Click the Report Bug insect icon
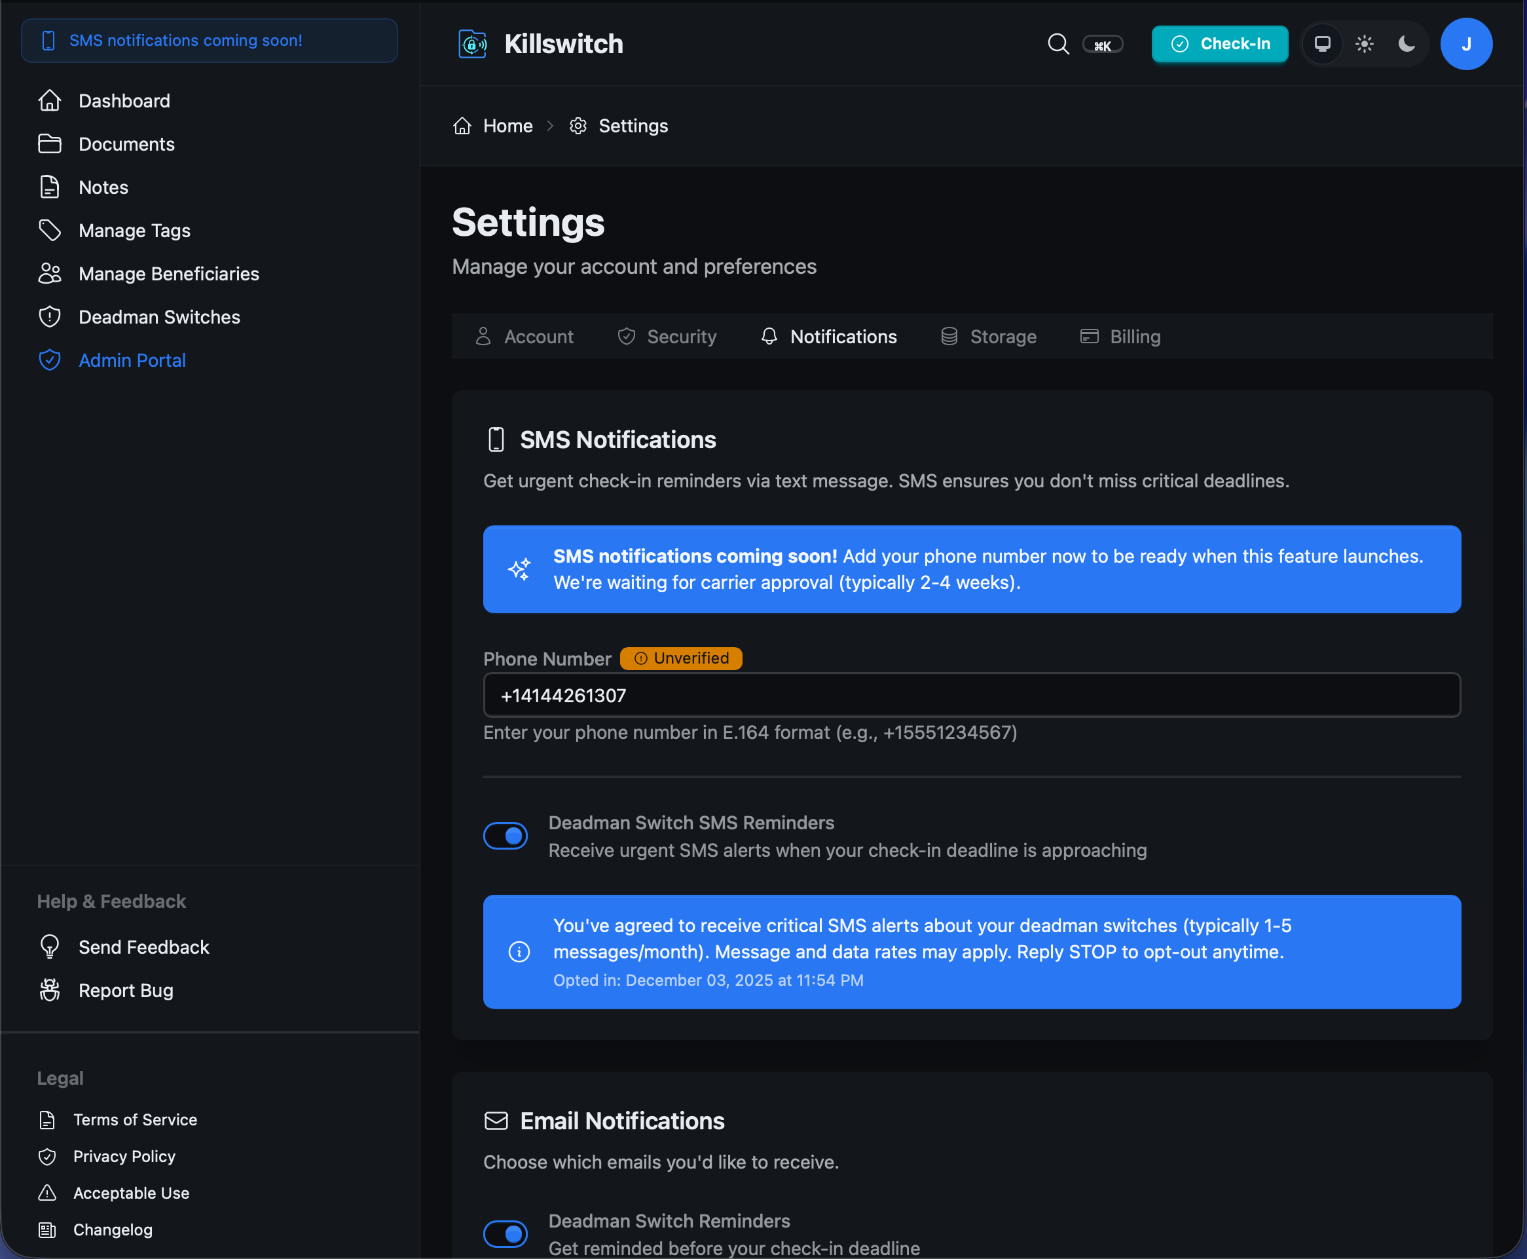Viewport: 1527px width, 1259px height. tap(50, 990)
